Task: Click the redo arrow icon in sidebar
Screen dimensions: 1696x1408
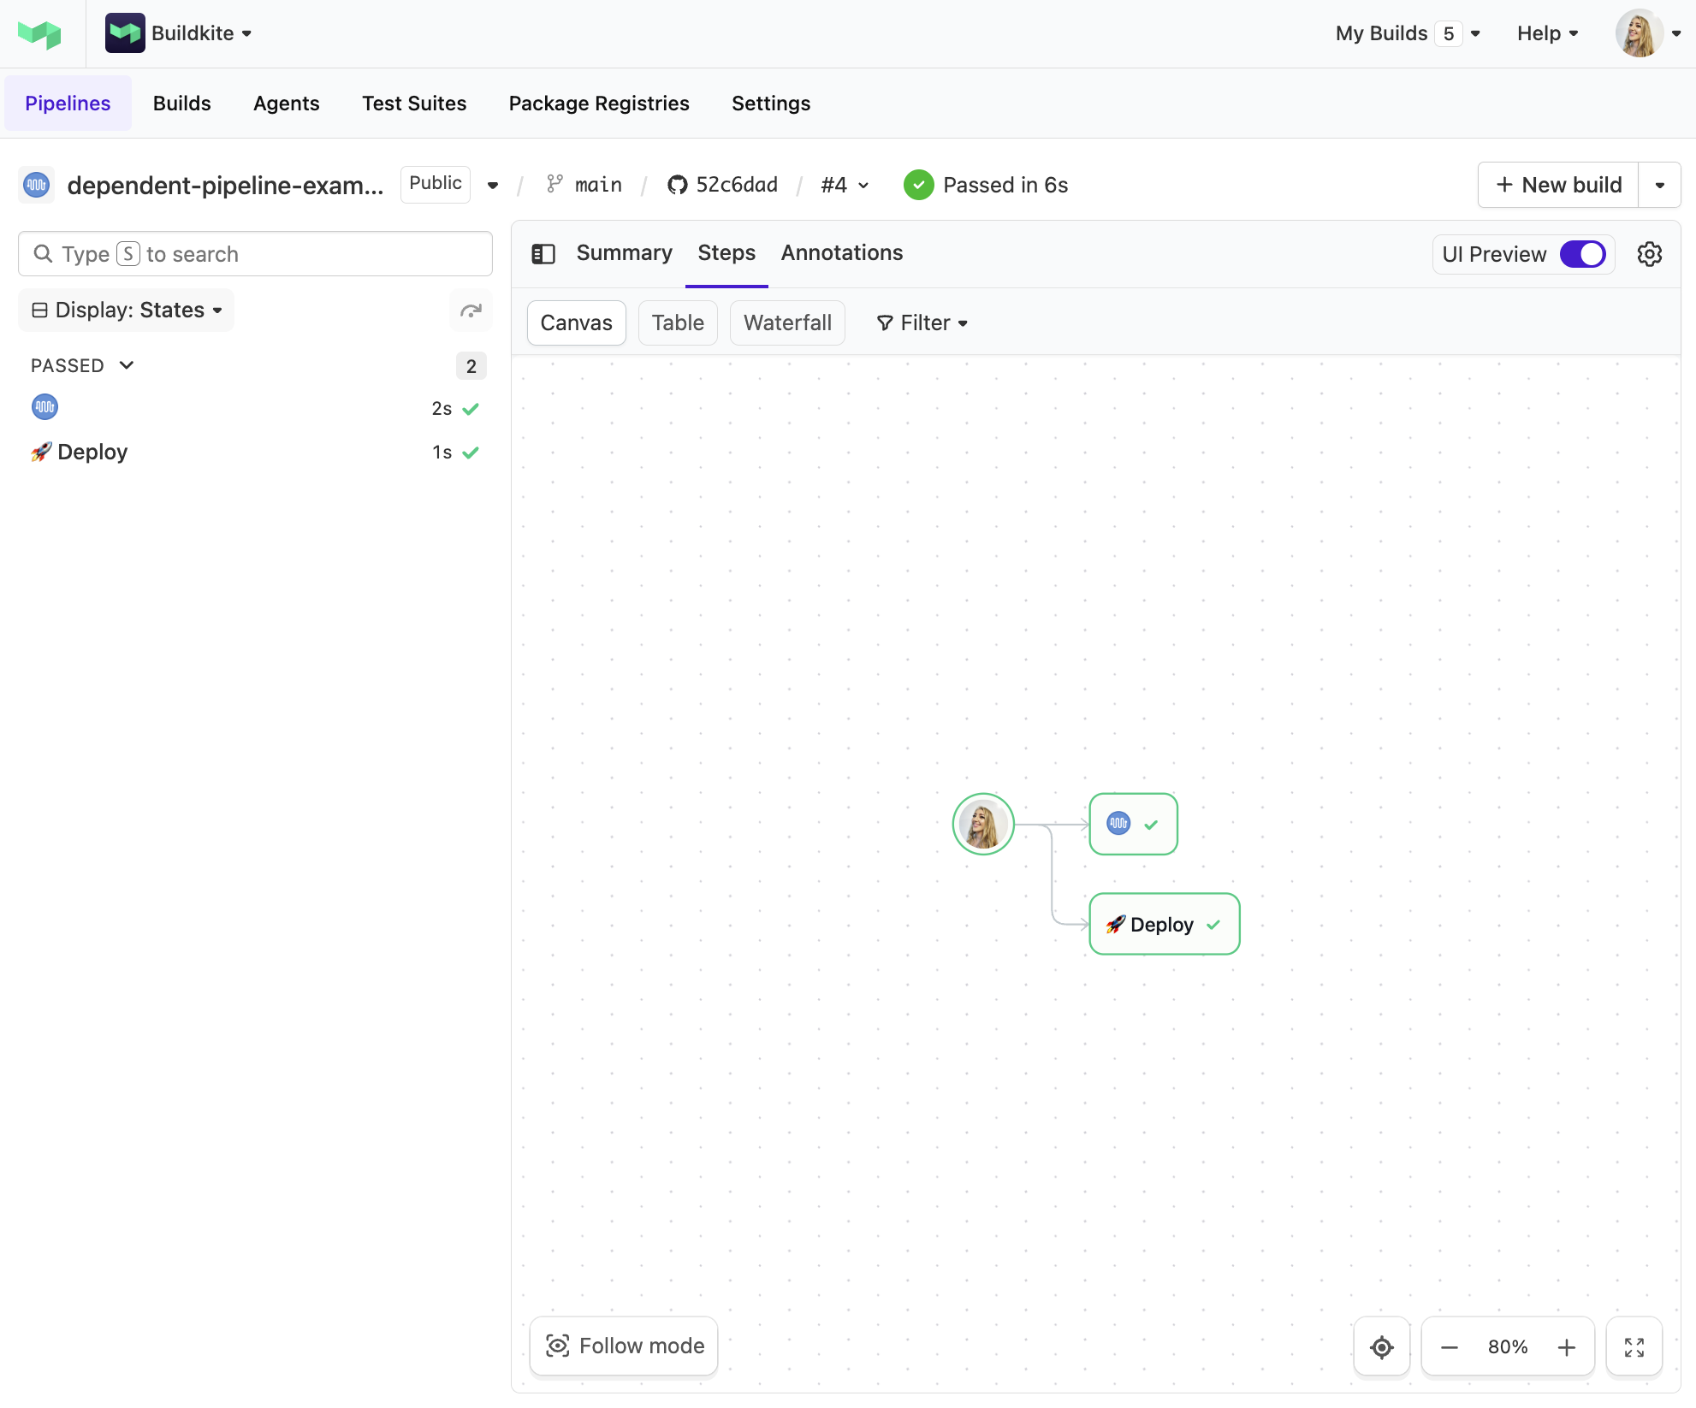Action: [471, 311]
